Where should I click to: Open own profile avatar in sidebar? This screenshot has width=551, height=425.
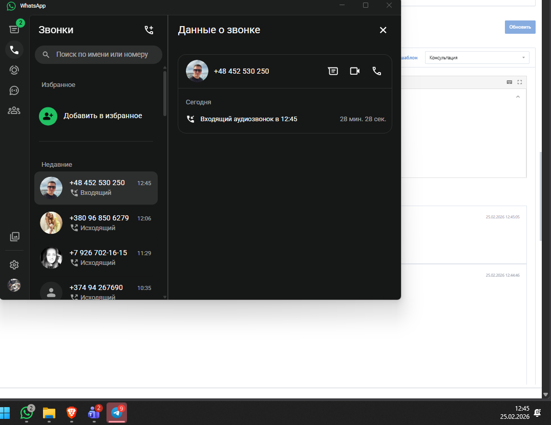click(14, 285)
